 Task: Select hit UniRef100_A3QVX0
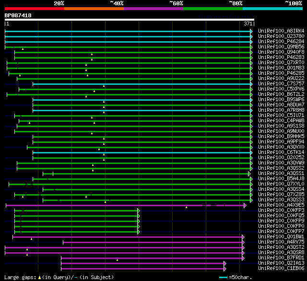pyautogui.click(x=281, y=147)
